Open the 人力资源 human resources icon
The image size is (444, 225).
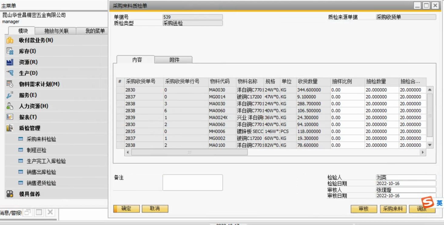10,106
